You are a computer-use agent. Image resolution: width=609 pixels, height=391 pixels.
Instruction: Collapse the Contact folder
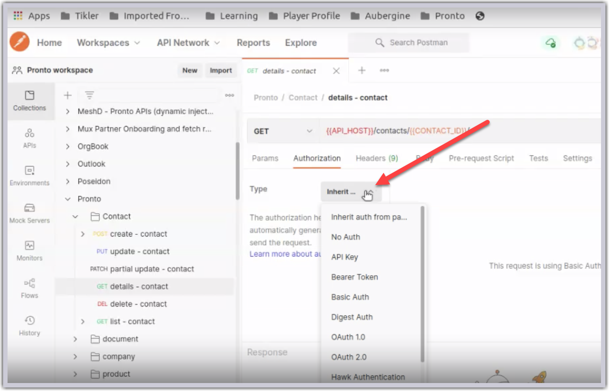pyautogui.click(x=75, y=216)
